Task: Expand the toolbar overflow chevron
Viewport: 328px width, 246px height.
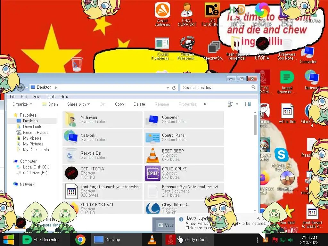Action: click(205, 104)
